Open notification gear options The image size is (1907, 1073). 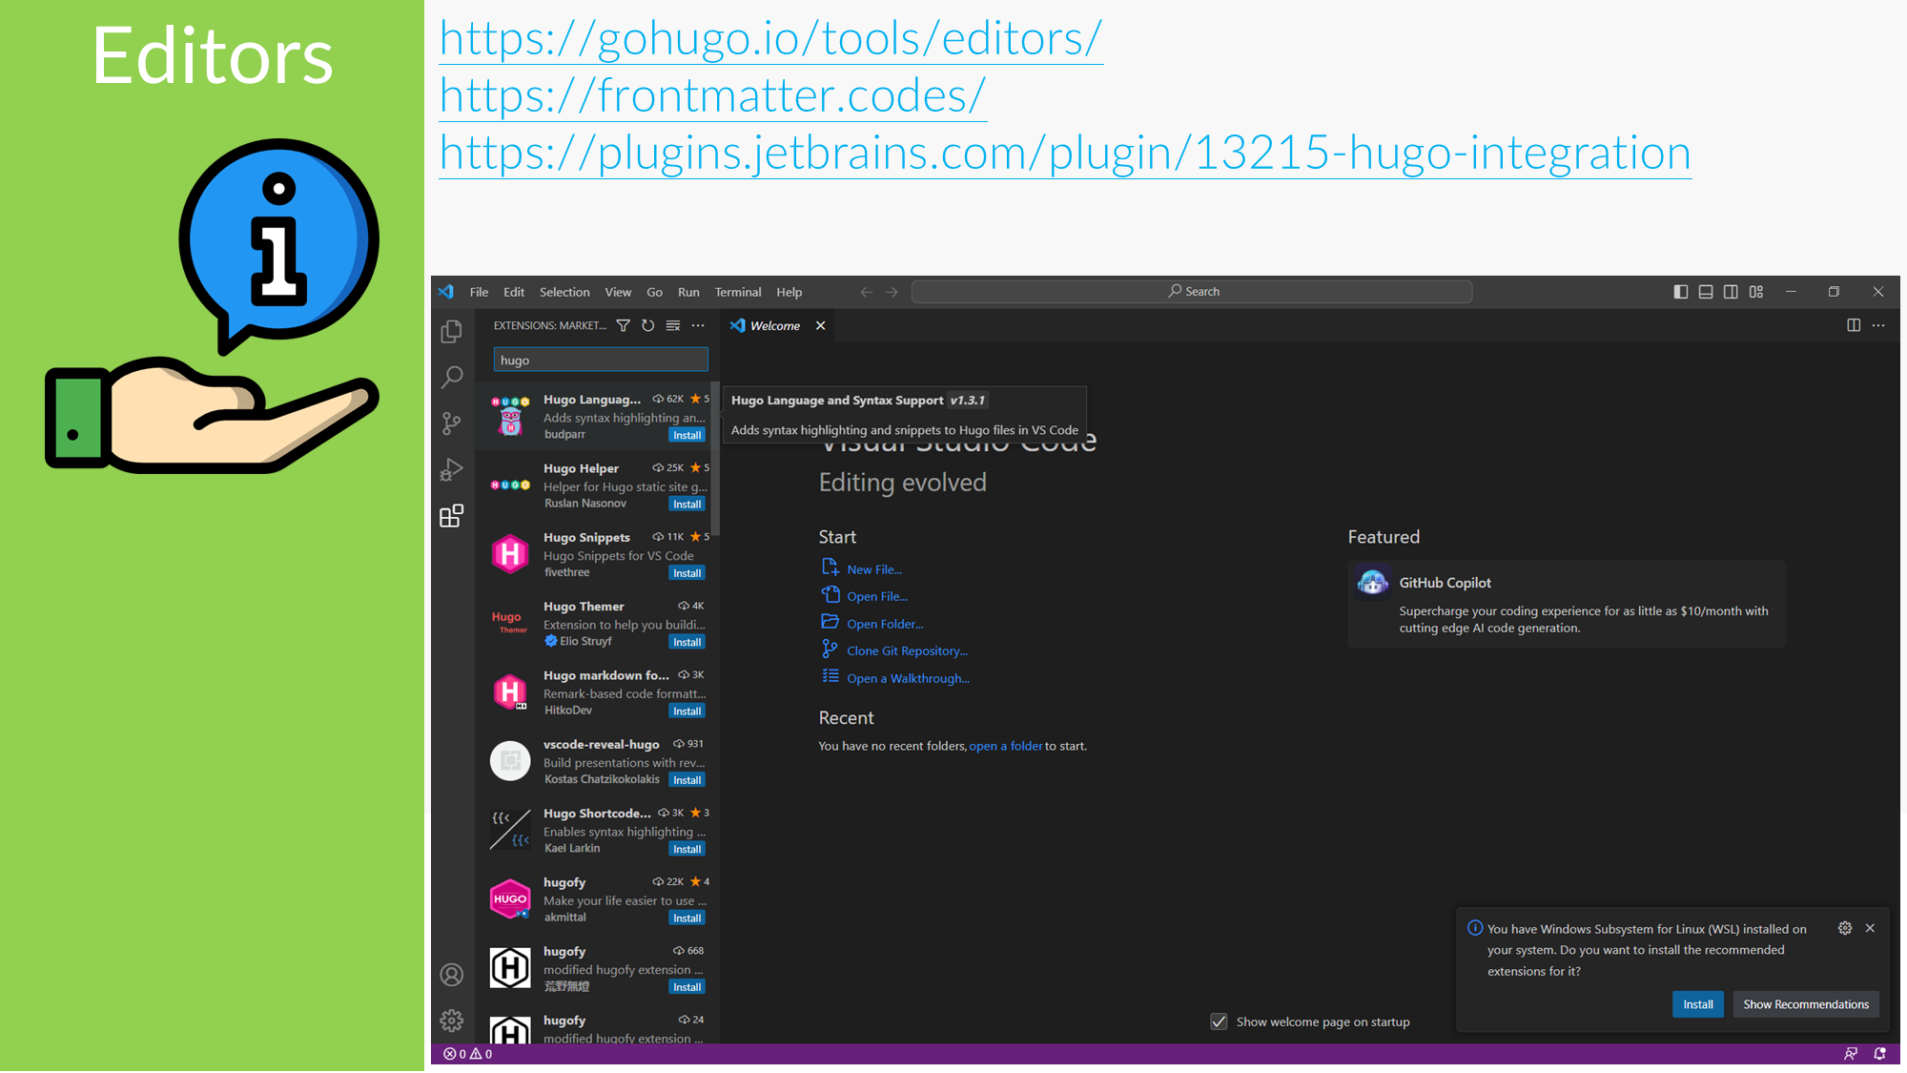tap(1845, 928)
